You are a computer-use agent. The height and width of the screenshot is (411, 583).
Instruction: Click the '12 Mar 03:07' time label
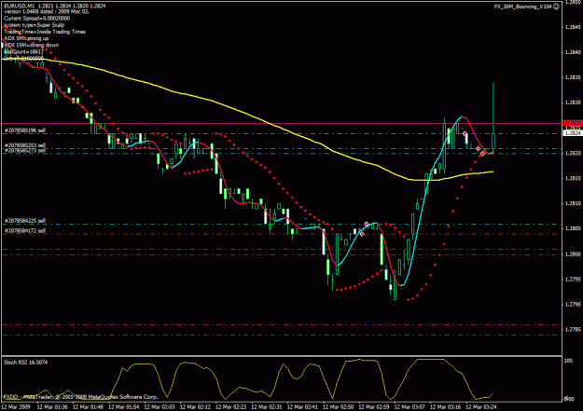(409, 407)
